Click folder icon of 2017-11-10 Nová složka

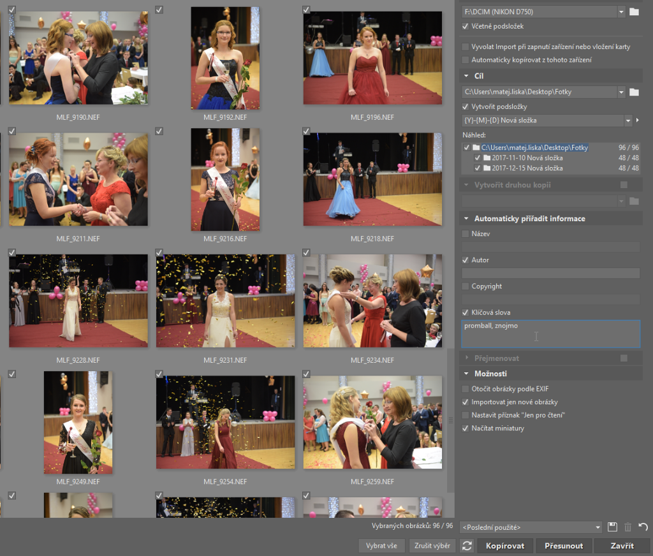(x=487, y=158)
